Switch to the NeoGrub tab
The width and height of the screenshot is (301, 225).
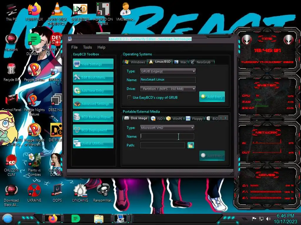click(x=201, y=62)
